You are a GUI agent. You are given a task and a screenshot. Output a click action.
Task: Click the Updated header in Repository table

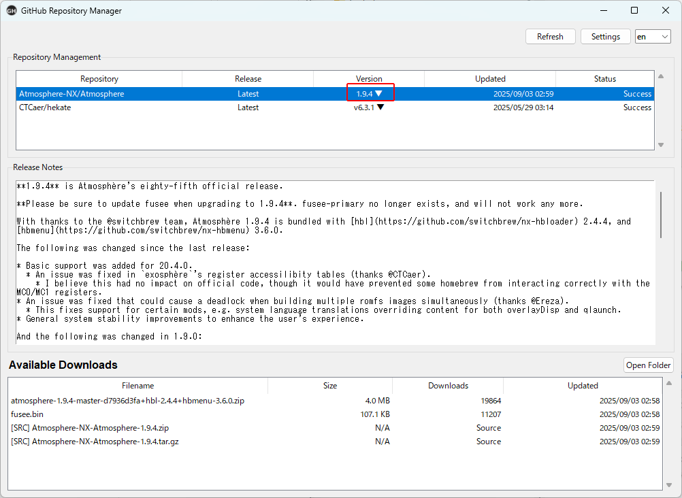click(490, 79)
